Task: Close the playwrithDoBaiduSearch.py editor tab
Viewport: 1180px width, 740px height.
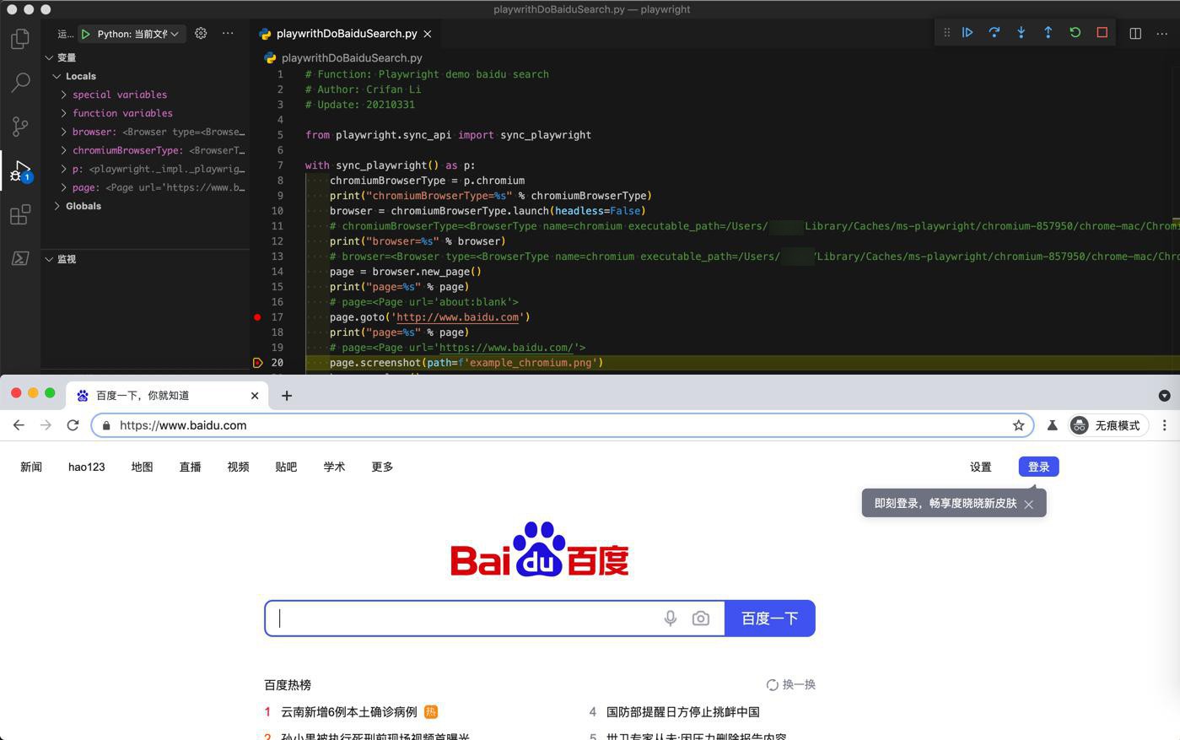Action: pyautogui.click(x=428, y=34)
